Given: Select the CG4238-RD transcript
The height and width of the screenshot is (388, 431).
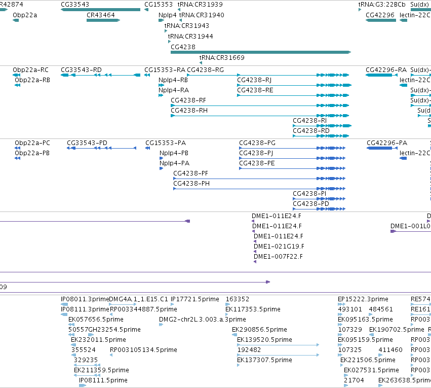Looking at the screenshot, I should 321,136.
